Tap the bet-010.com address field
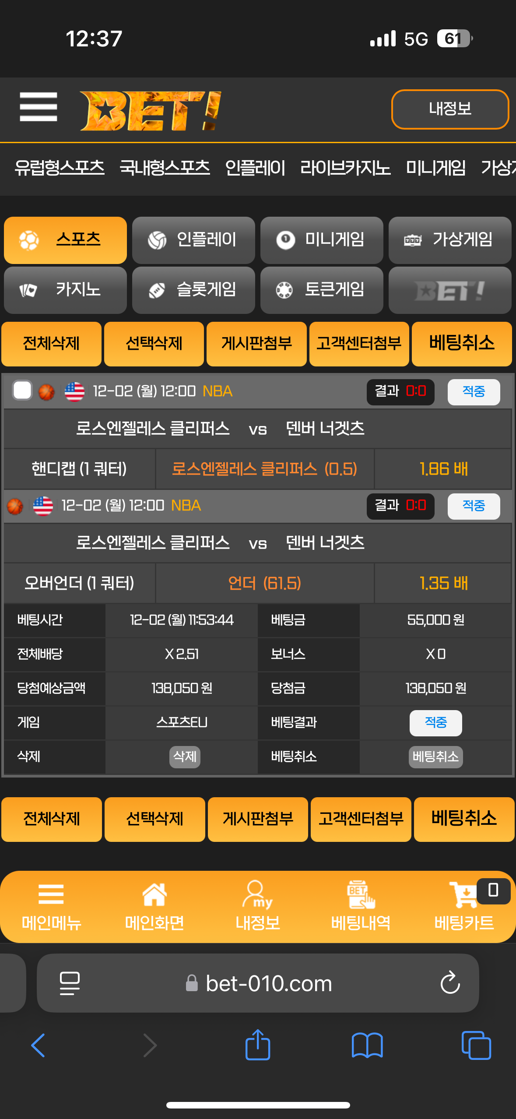 [x=258, y=983]
